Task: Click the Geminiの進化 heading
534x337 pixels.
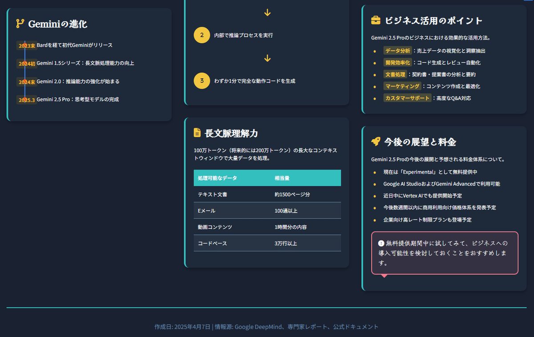Action: 57,24
